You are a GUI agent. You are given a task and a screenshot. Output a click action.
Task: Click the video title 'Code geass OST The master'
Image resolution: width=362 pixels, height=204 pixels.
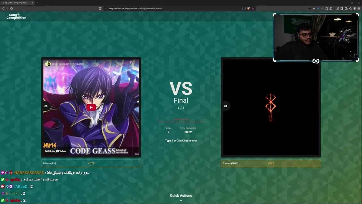pyautogui.click(x=68, y=64)
